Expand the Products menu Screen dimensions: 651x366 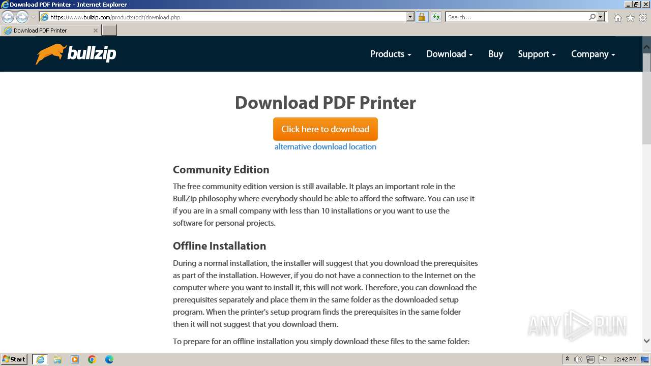pyautogui.click(x=391, y=54)
